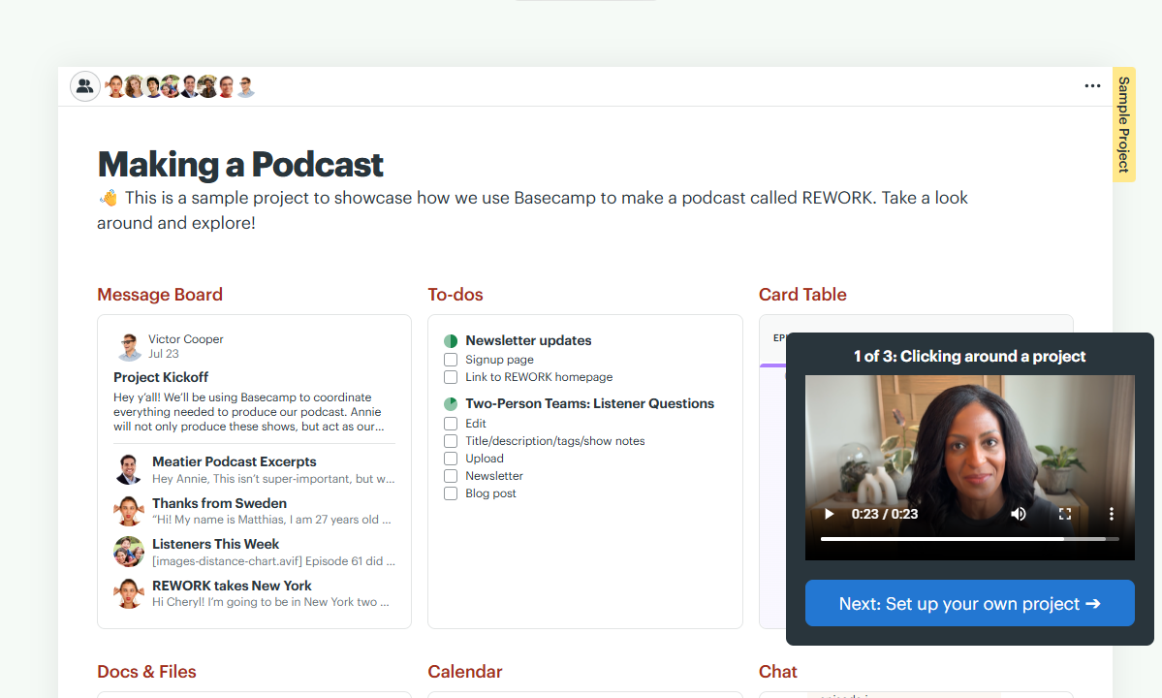The image size is (1162, 698).
Task: Open the To-dos section
Action: coord(455,294)
